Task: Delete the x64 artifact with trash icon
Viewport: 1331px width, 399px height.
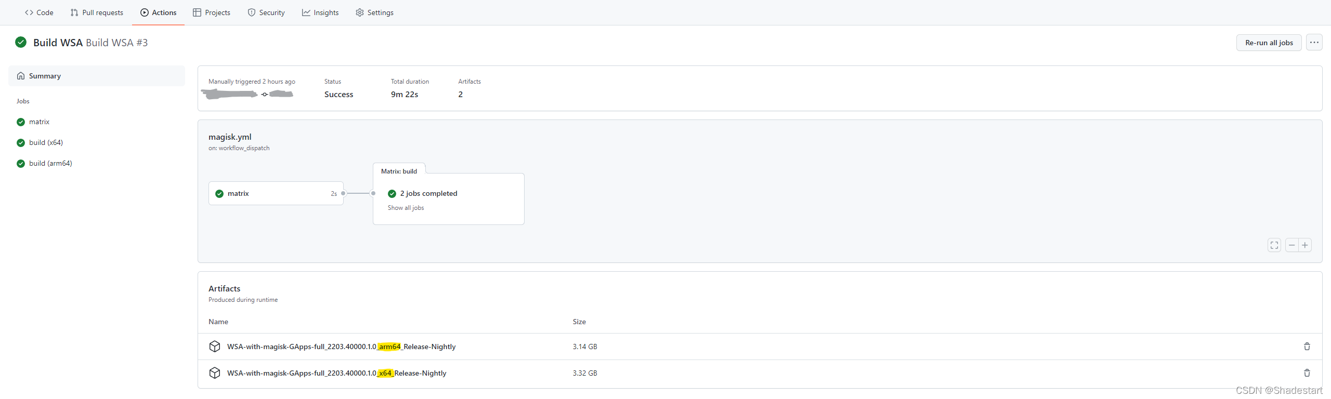Action: tap(1307, 373)
